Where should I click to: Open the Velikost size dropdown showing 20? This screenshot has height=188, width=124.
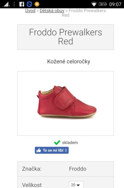pos(76,185)
